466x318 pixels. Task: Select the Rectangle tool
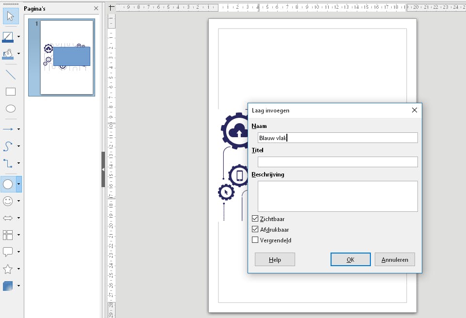(11, 92)
